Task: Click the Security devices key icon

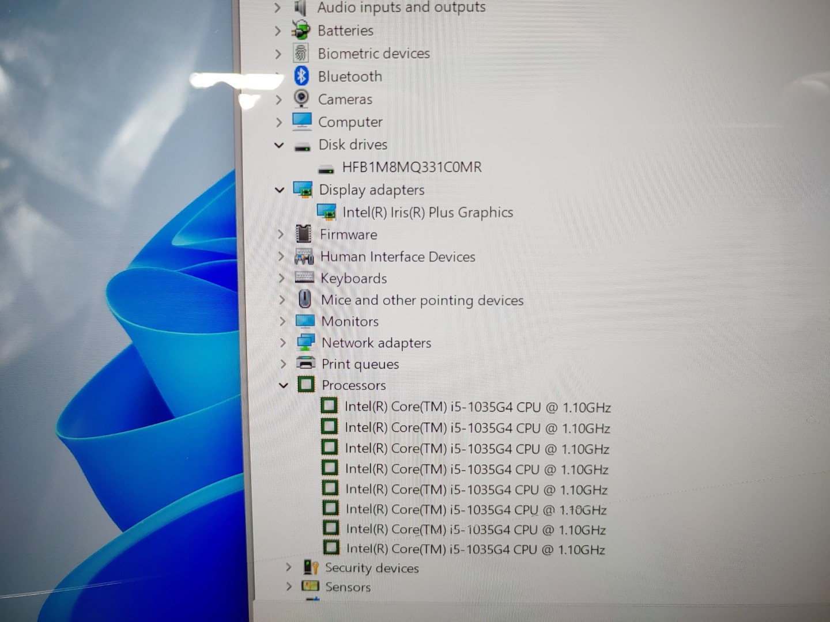Action: pyautogui.click(x=311, y=567)
